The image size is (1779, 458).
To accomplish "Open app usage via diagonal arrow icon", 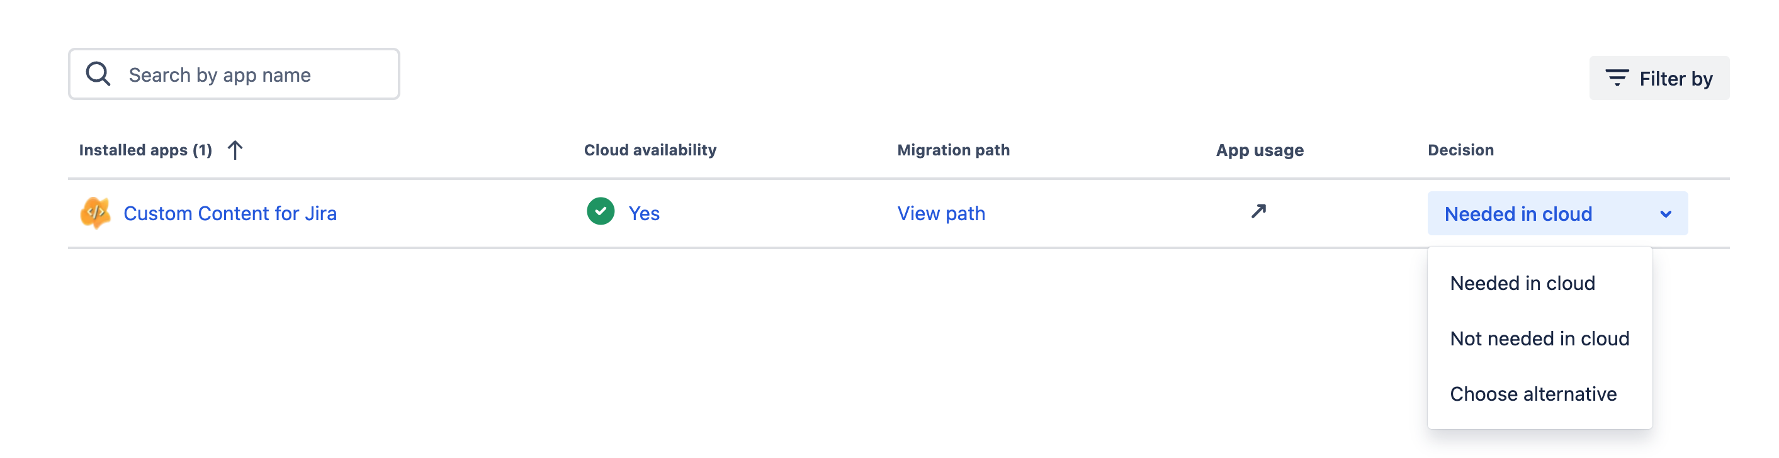I will click(1258, 211).
